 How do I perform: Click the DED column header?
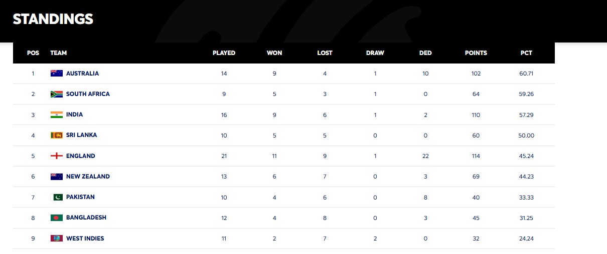[425, 53]
